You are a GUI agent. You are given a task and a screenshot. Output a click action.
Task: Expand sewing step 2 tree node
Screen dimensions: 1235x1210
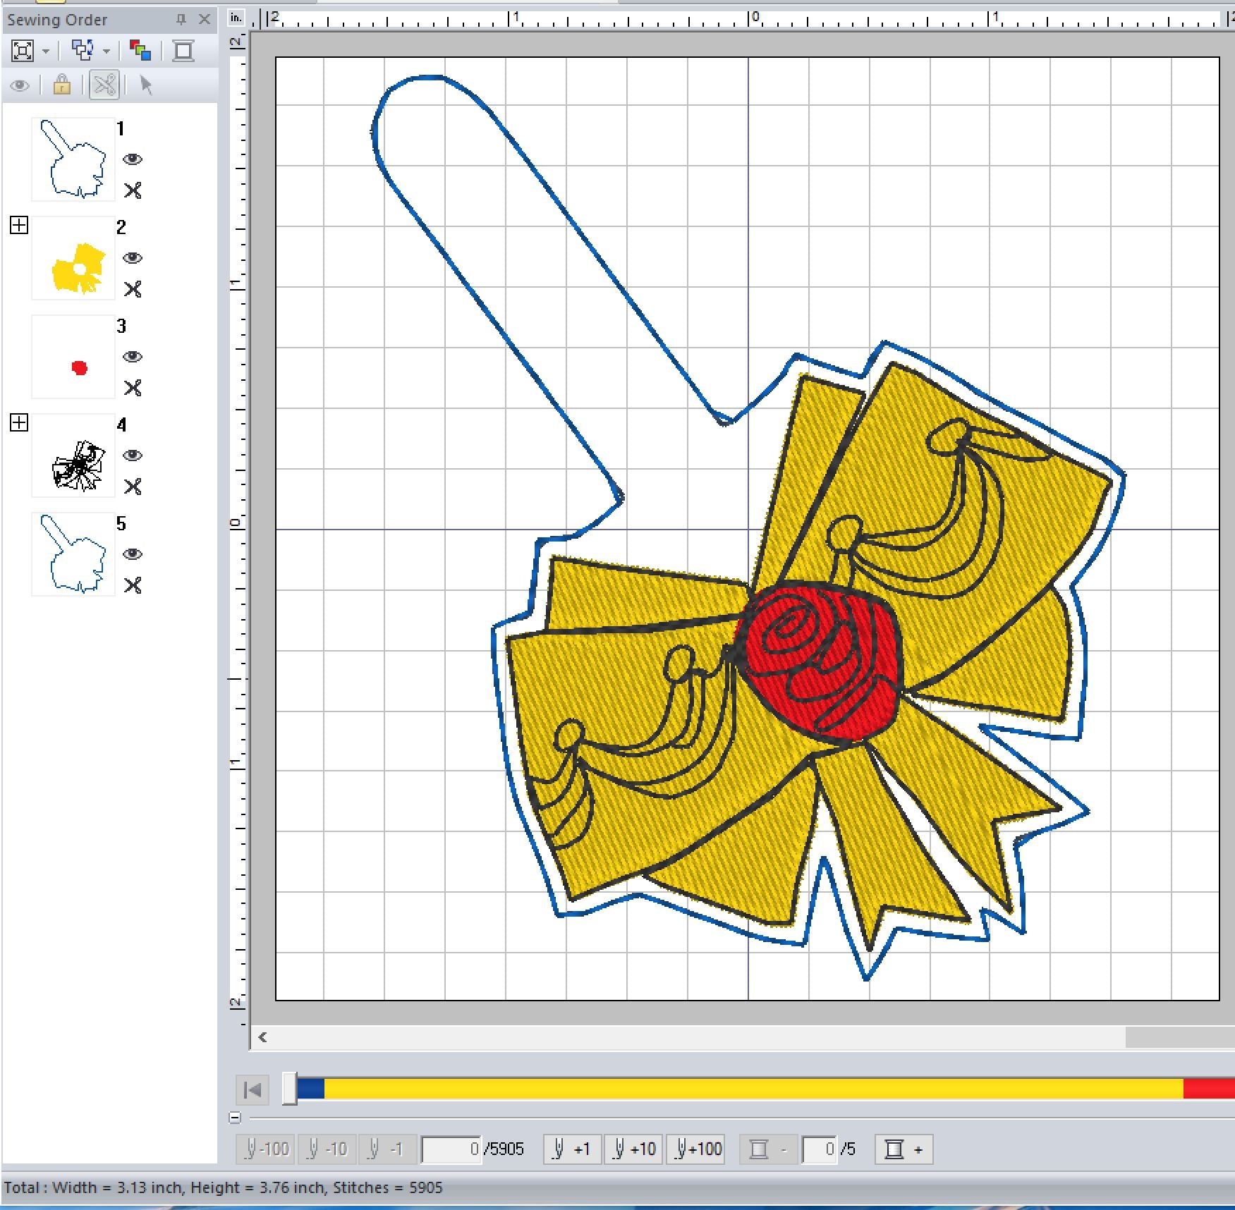[19, 226]
